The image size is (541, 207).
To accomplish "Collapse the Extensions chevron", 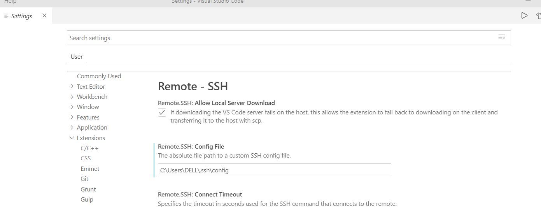I will [x=72, y=138].
